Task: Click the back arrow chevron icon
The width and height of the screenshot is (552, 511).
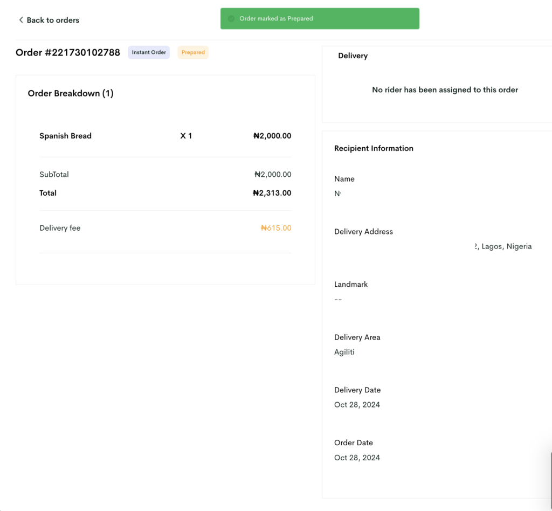Action: (21, 20)
